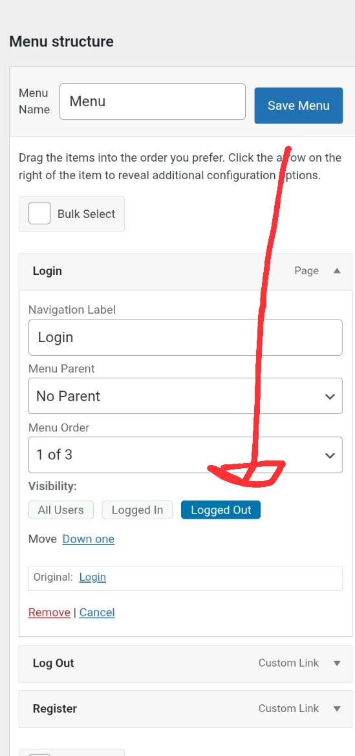
Task: Click the Login item header title
Action: pyautogui.click(x=47, y=271)
